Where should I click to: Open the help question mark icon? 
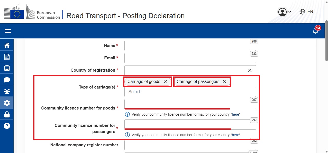[7, 126]
